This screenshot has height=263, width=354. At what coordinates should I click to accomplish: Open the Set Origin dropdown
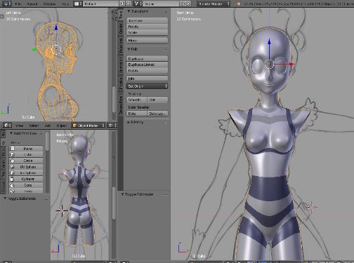(x=147, y=86)
